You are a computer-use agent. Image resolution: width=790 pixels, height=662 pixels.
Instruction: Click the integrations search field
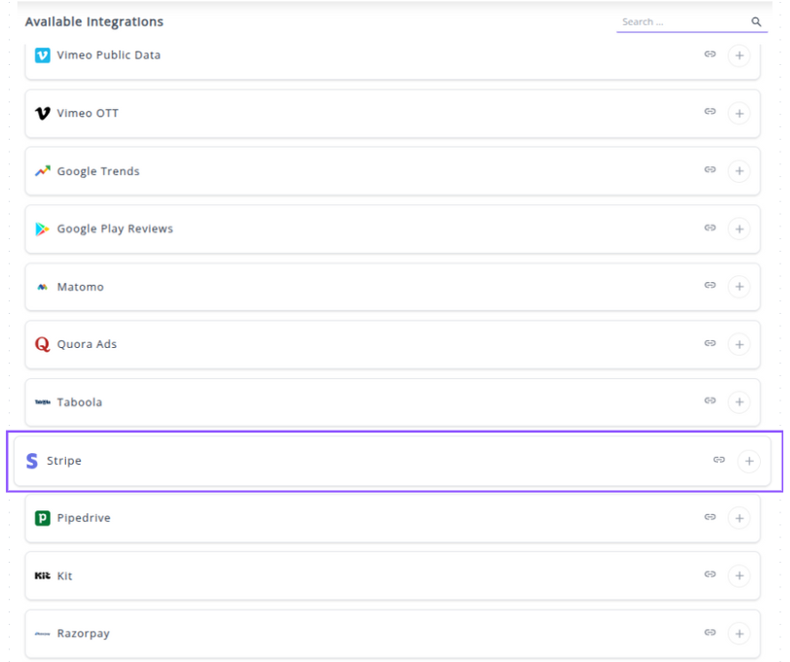click(x=682, y=21)
